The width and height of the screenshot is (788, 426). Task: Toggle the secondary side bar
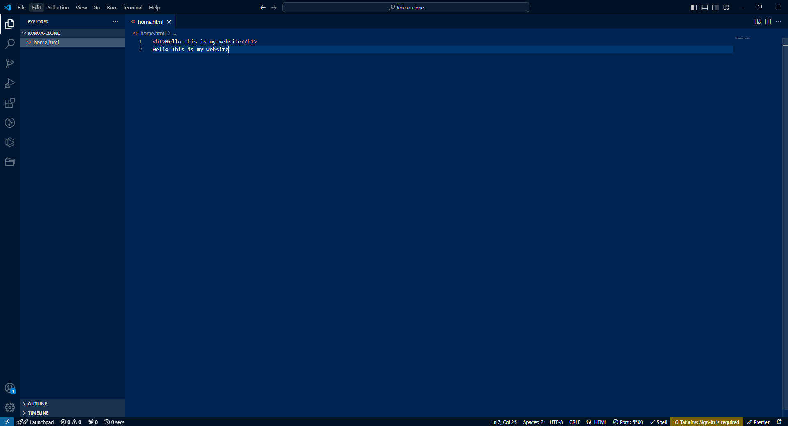(715, 7)
